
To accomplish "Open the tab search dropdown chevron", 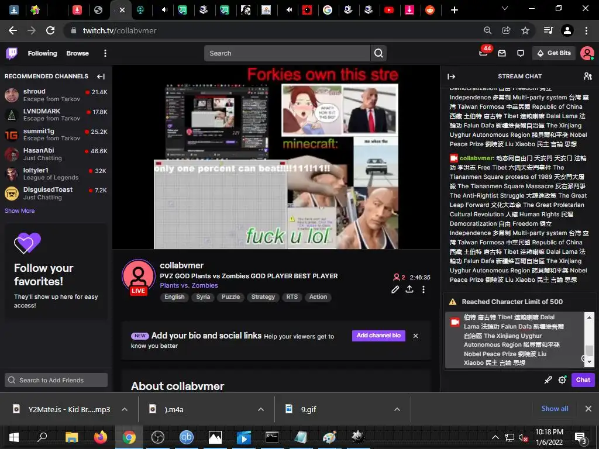I will point(505,8).
